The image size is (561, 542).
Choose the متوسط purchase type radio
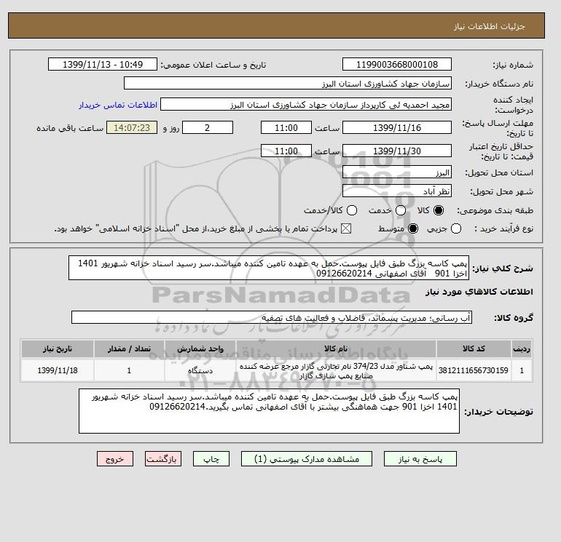click(413, 228)
